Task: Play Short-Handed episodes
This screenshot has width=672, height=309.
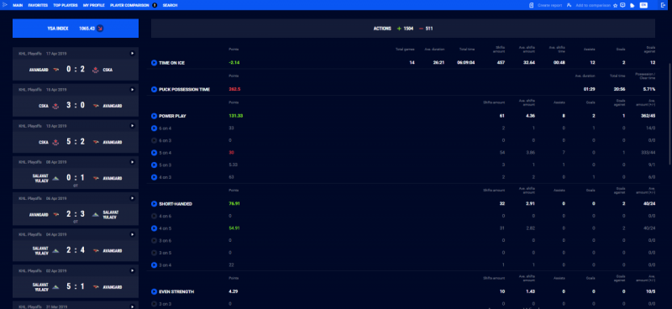Action: point(154,203)
